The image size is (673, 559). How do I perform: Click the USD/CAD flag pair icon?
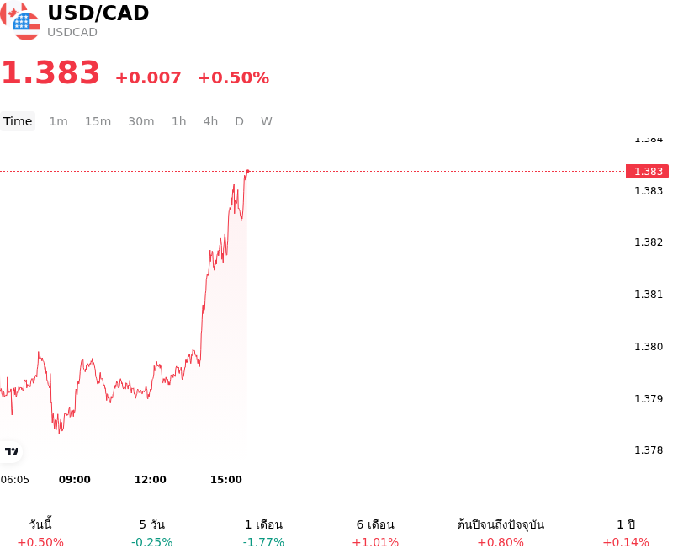click(20, 20)
